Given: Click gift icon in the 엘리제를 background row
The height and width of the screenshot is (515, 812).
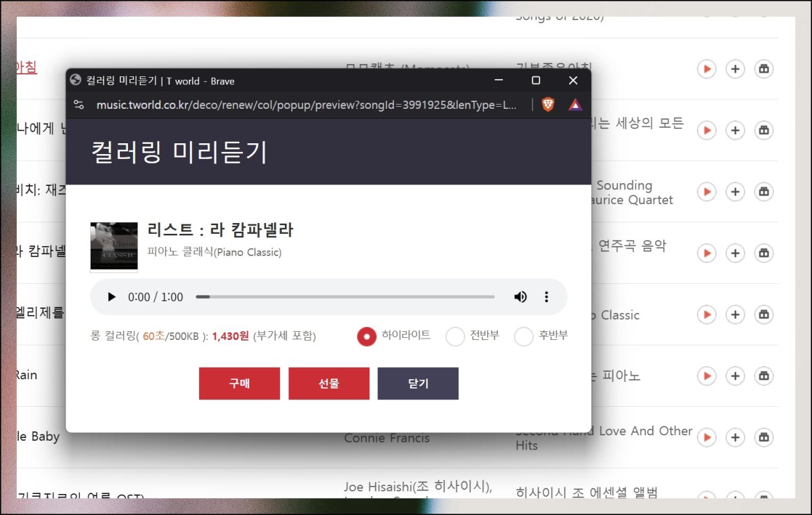Looking at the screenshot, I should pyautogui.click(x=764, y=315).
